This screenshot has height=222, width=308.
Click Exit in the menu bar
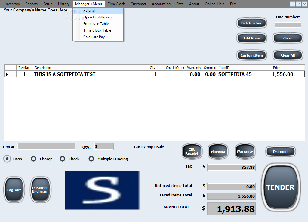233,4
